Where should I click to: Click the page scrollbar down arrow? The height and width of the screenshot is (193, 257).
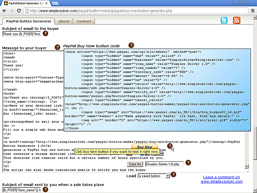click(x=255, y=190)
